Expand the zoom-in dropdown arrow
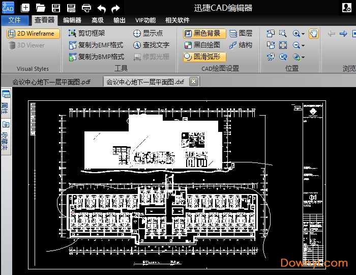Viewport: 356px width, 275px height. pos(304,34)
